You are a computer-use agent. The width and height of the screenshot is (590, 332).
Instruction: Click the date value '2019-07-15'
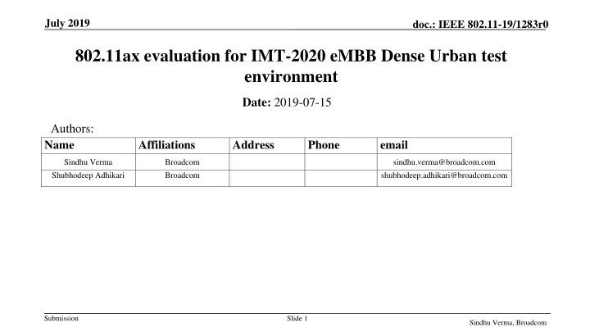[302, 102]
